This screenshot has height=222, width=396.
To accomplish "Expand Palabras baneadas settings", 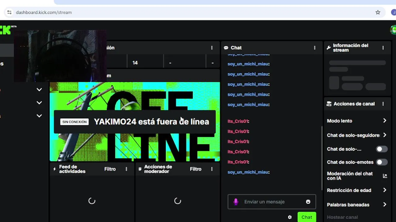I will tap(385, 204).
